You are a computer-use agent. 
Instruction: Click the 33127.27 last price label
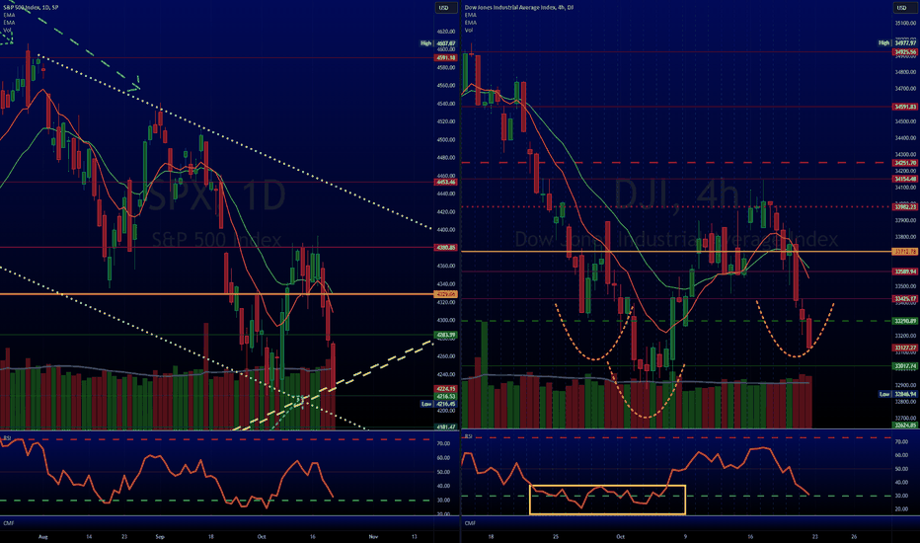click(x=905, y=348)
